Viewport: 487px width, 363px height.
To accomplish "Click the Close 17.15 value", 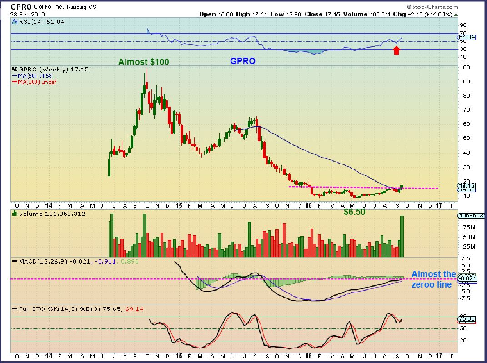I will (x=322, y=14).
